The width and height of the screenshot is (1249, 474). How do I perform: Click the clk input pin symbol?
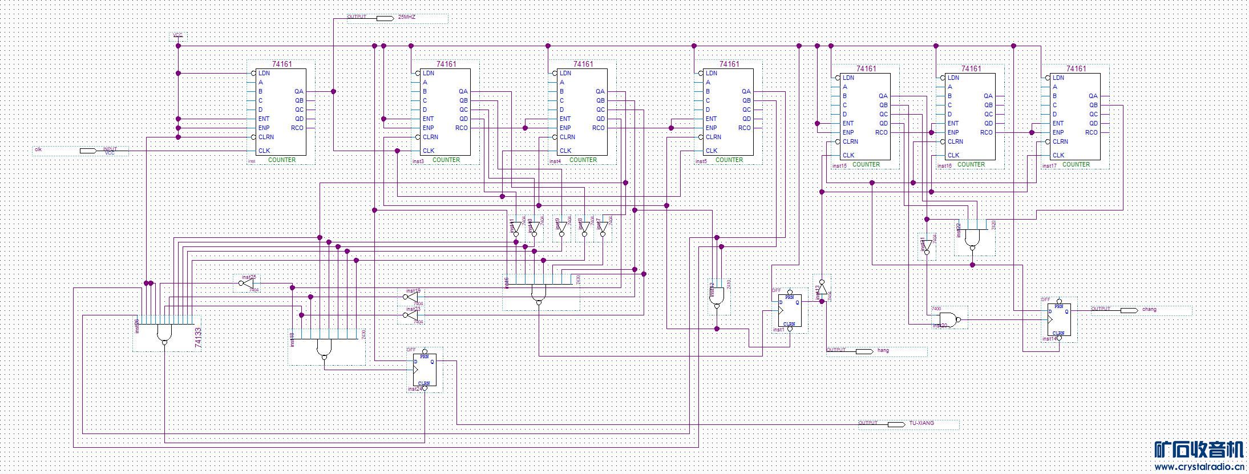(x=88, y=151)
